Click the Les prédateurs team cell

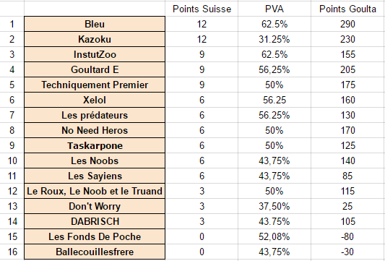tap(95, 115)
